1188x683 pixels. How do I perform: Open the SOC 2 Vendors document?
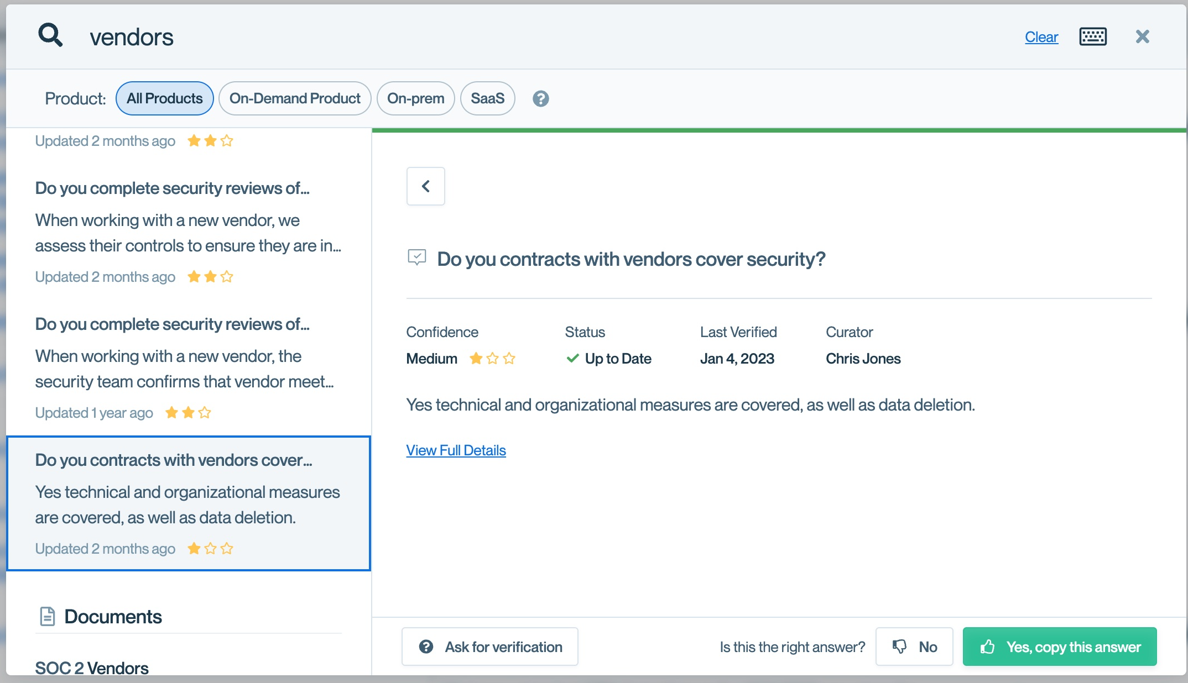pos(92,668)
